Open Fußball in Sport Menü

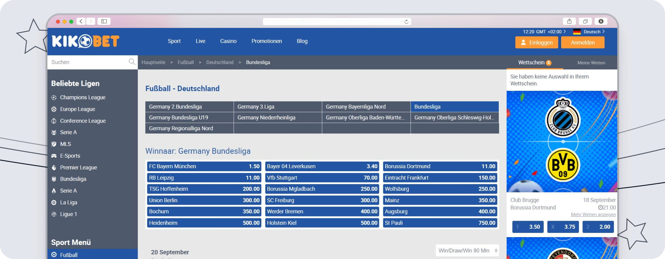point(92,255)
